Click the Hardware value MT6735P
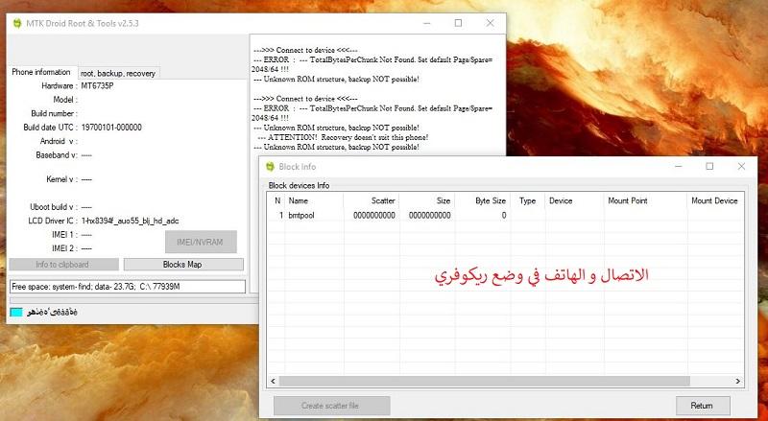 [98, 85]
